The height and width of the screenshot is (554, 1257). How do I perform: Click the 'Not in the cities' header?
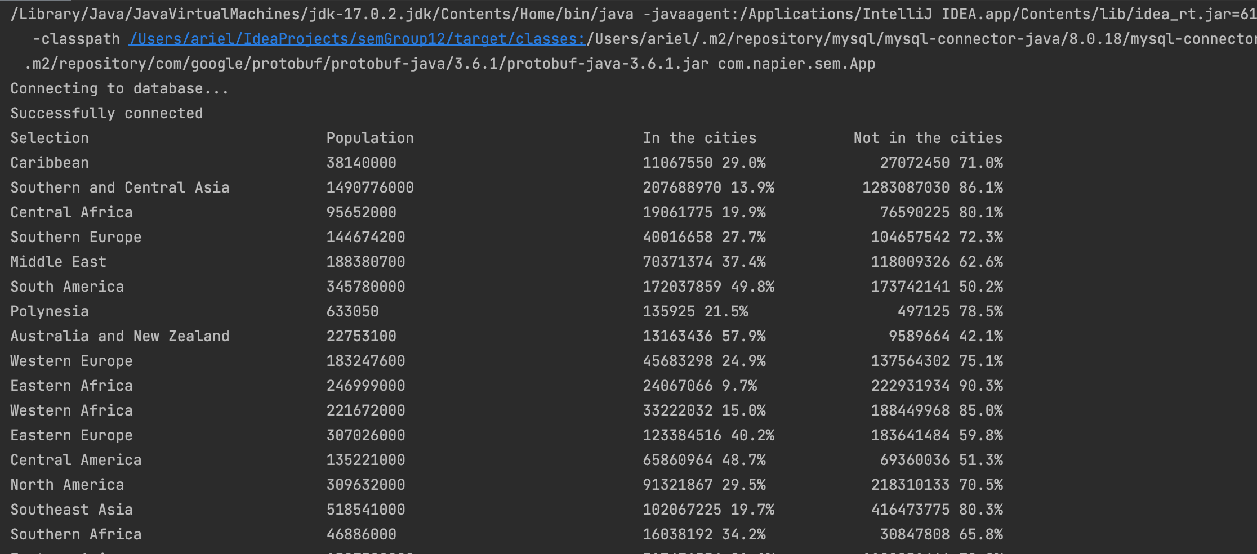[928, 138]
